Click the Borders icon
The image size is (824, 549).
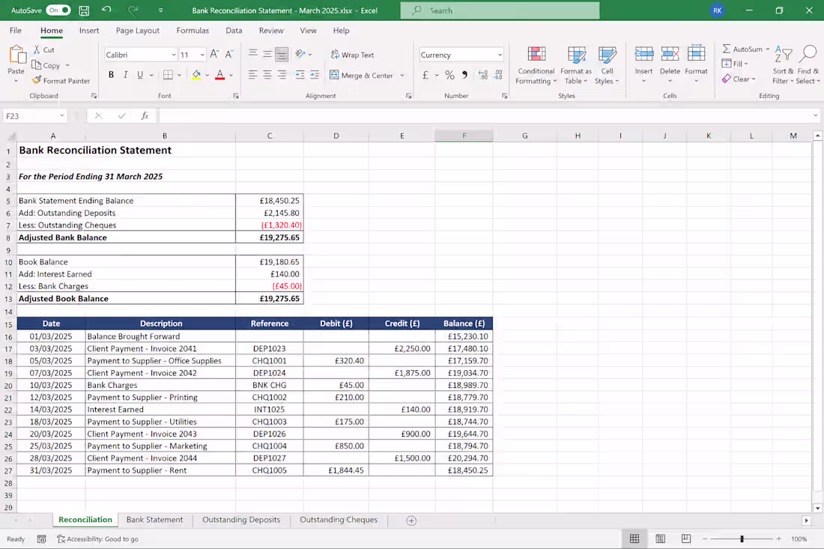[x=168, y=75]
